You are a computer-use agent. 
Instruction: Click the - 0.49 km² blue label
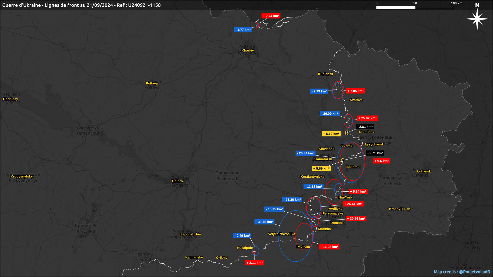(x=242, y=235)
